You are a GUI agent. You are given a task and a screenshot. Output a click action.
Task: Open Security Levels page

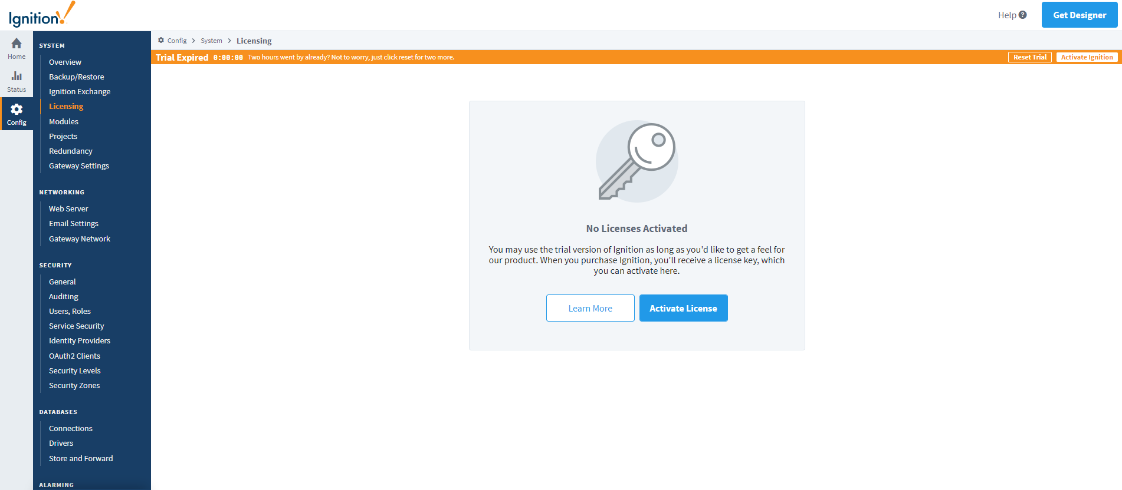(75, 370)
